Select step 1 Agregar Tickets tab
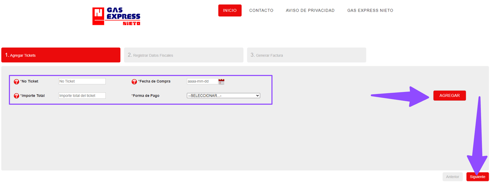 point(61,55)
